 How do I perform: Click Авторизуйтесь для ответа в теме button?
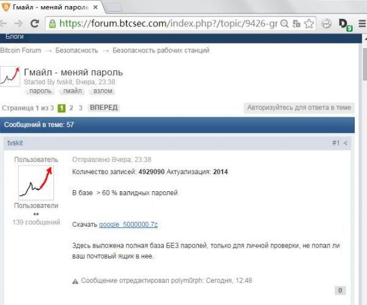[299, 108]
